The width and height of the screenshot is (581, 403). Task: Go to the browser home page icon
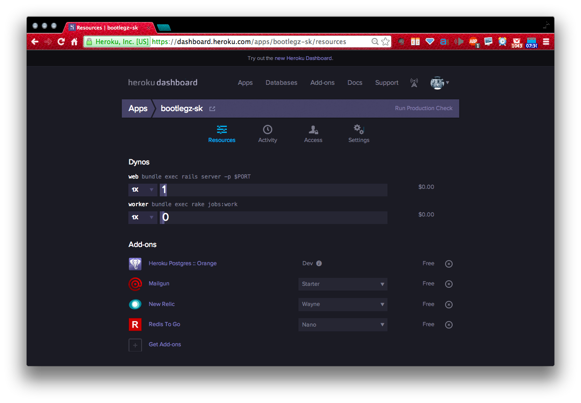tap(74, 42)
